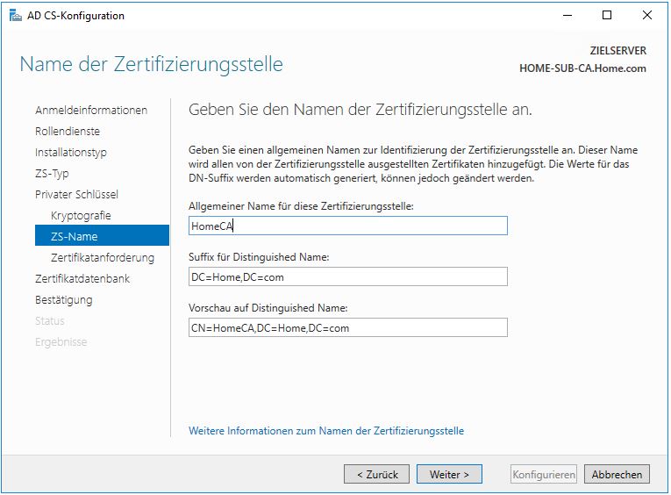Select the highlighted ZS-Name step

75,236
